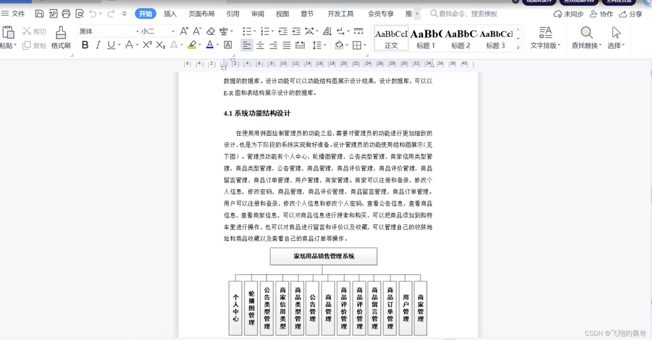Click the Increase Indent icon

tap(296, 31)
